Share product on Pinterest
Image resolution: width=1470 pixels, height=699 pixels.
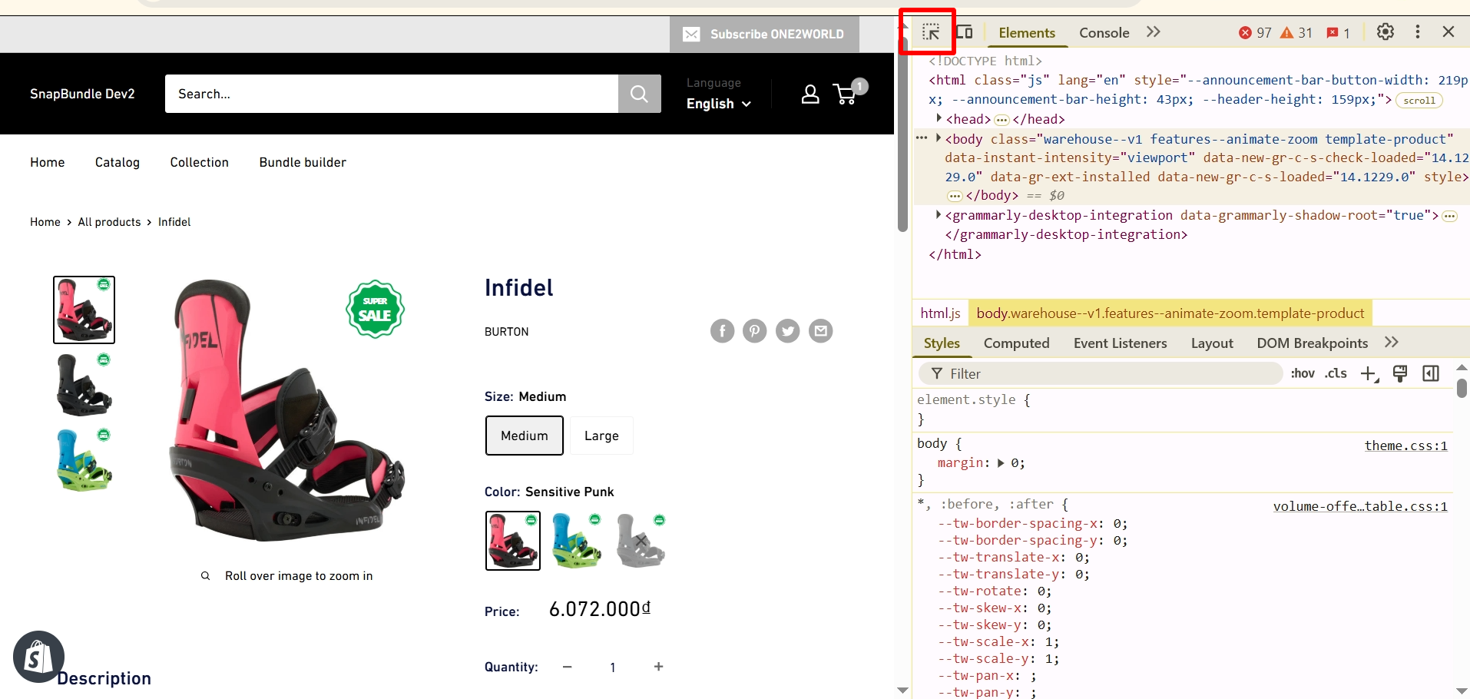click(755, 331)
